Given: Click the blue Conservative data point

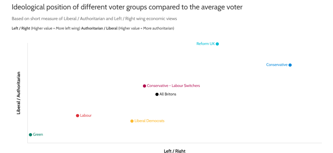Looking at the screenshot, I should pos(290,65).
